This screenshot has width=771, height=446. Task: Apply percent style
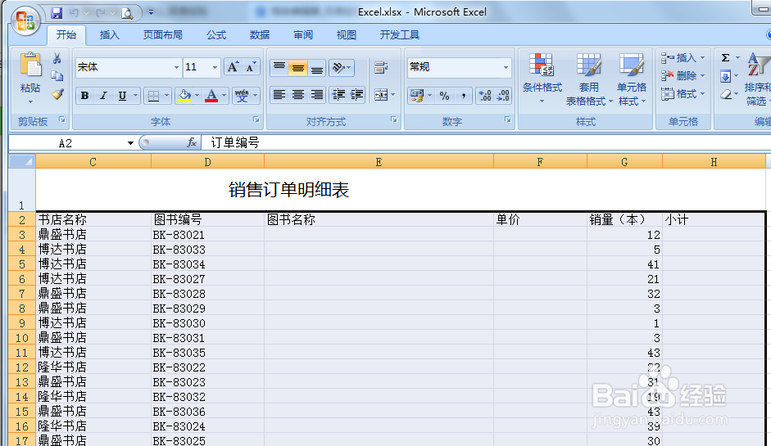point(445,95)
